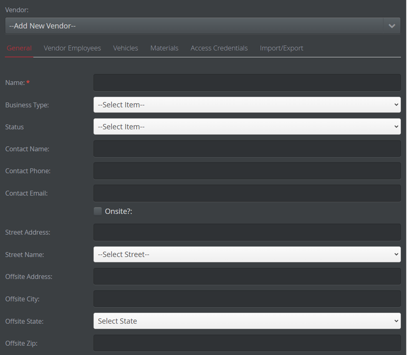The image size is (407, 355).
Task: Focus the Name input field
Action: click(x=247, y=83)
